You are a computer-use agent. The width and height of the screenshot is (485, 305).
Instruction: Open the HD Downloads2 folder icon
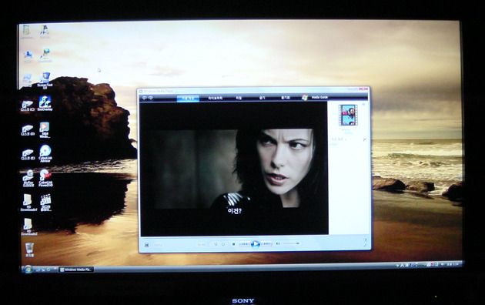pos(28,227)
